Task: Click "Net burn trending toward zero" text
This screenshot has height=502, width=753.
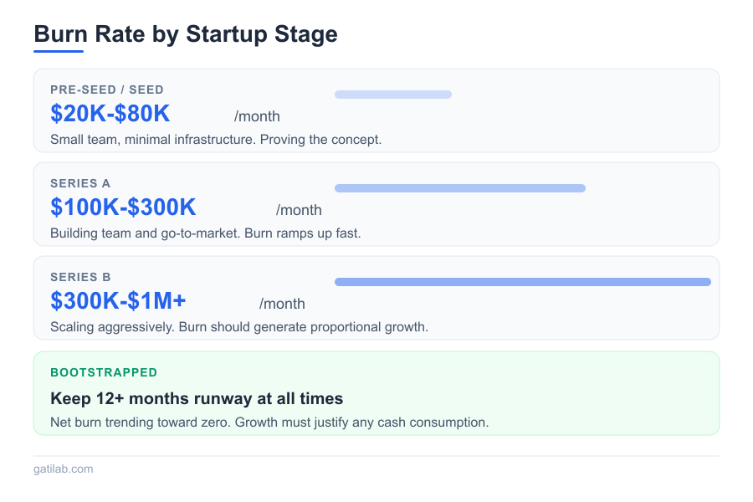Action: (x=269, y=423)
